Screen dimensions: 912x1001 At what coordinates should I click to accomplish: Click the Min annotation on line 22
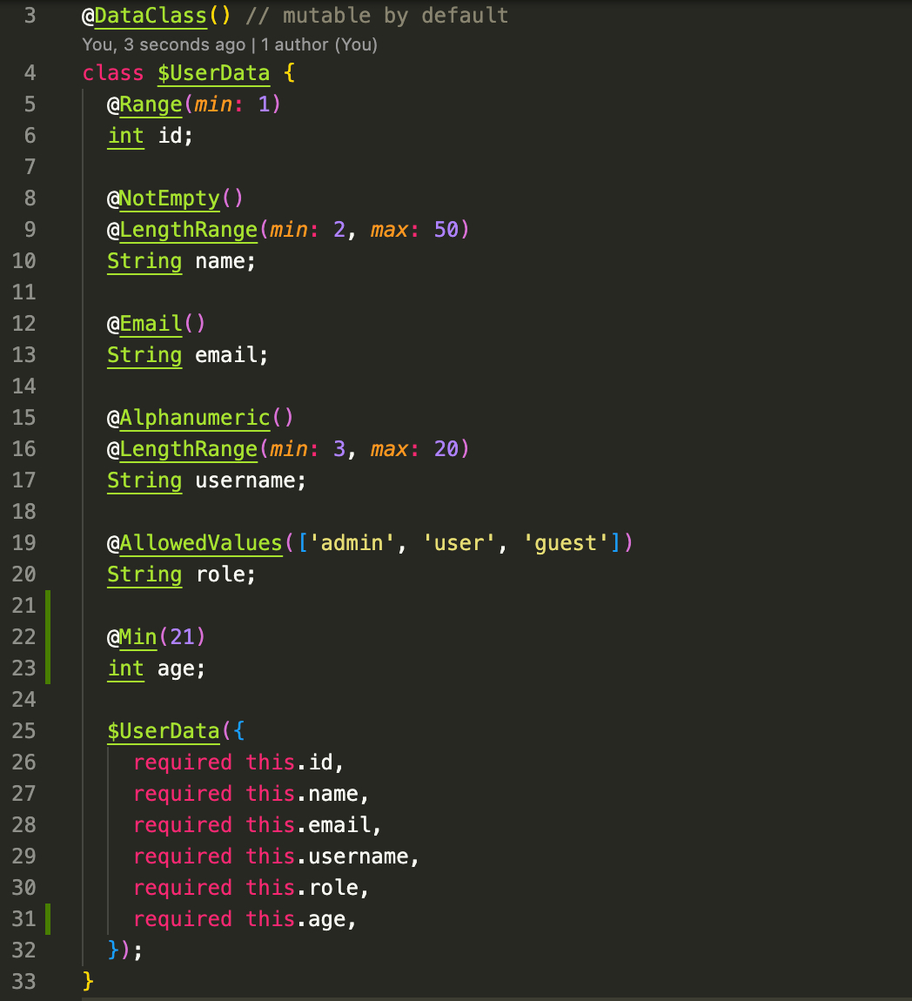point(138,637)
